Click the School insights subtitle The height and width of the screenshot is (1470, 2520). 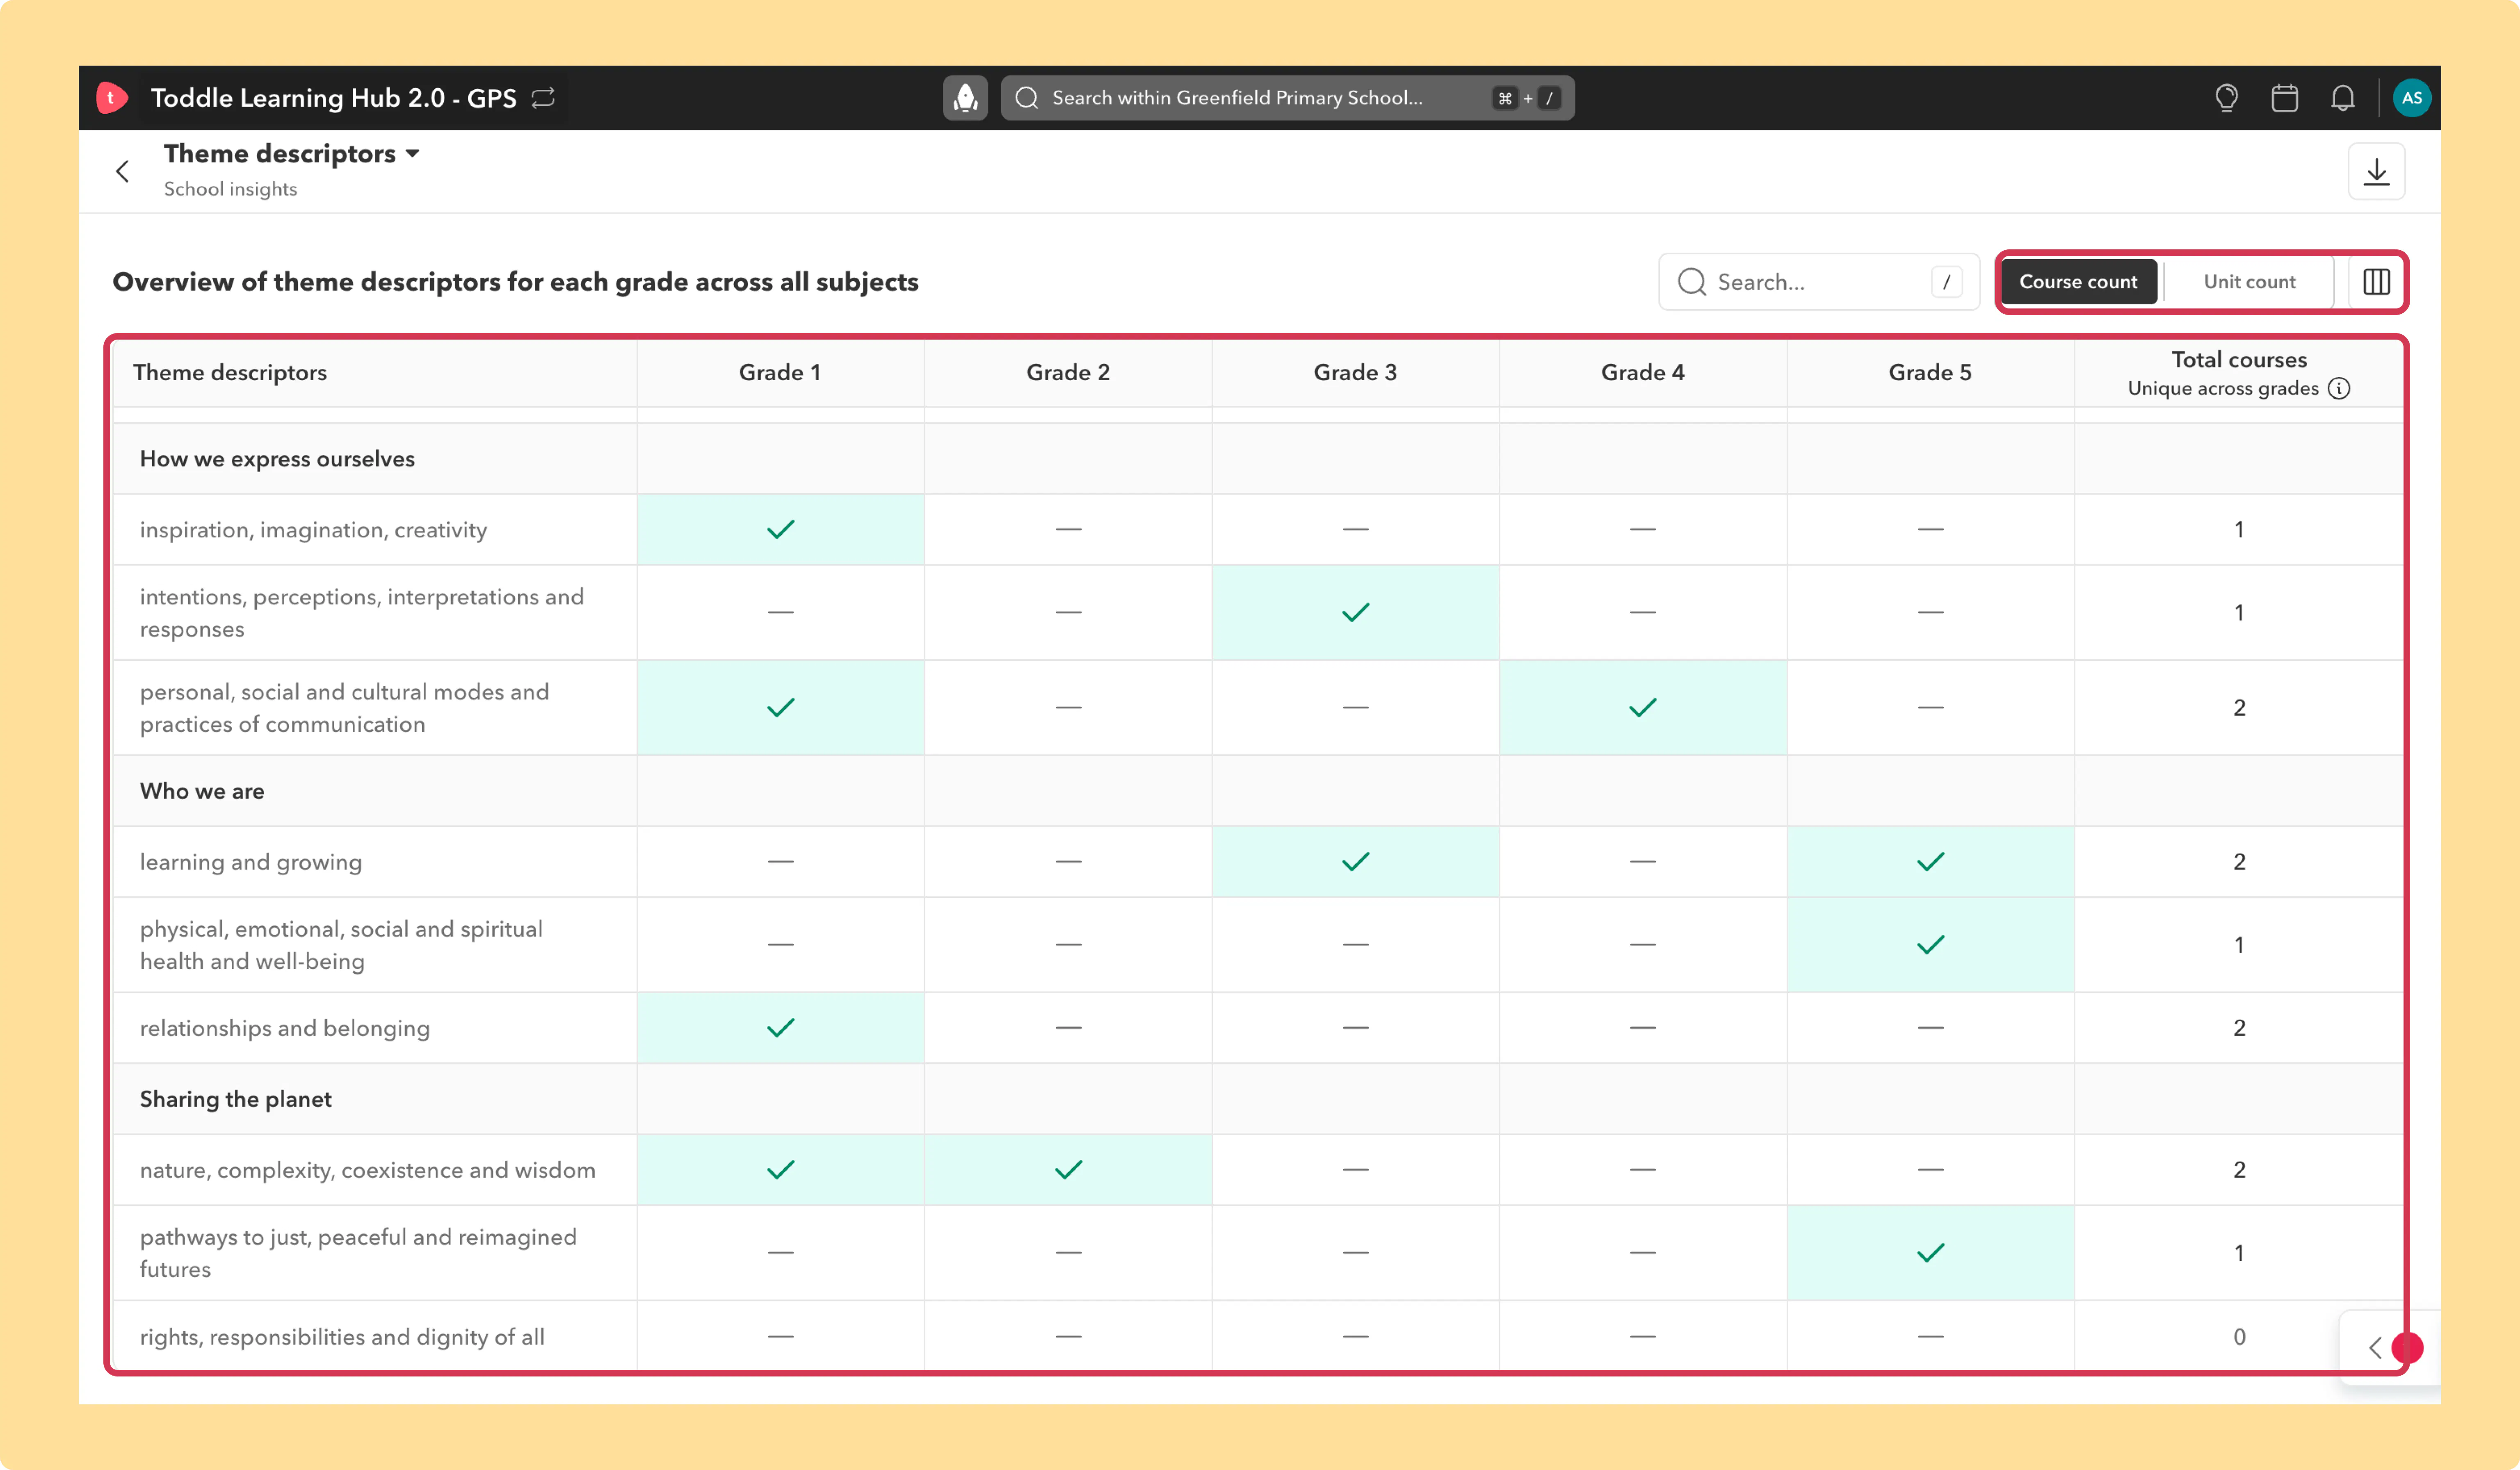[x=230, y=189]
